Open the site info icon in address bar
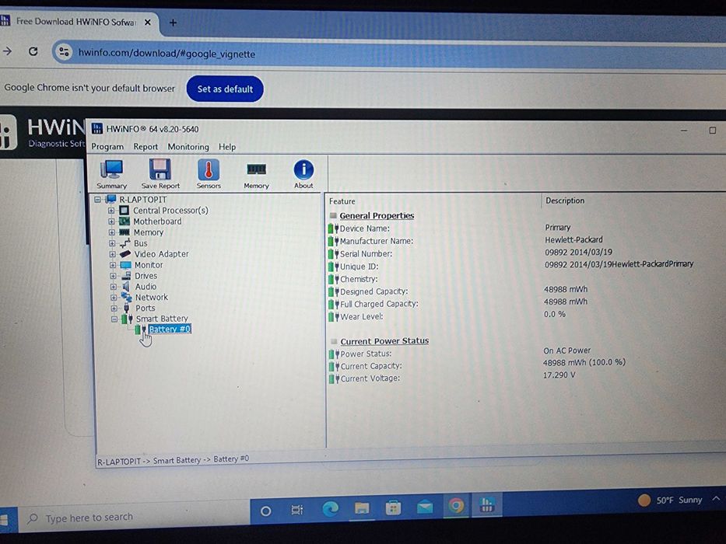Image resolution: width=726 pixels, height=544 pixels. (64, 52)
